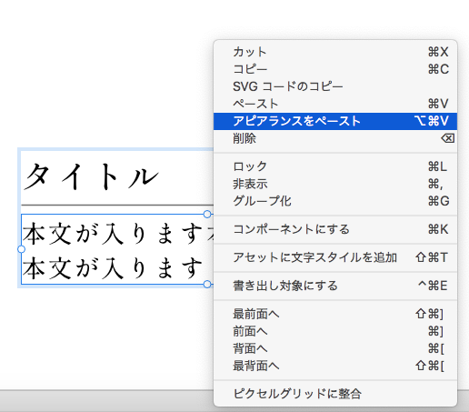Click グループ化 menu item
This screenshot has height=412, width=469.
[335, 201]
